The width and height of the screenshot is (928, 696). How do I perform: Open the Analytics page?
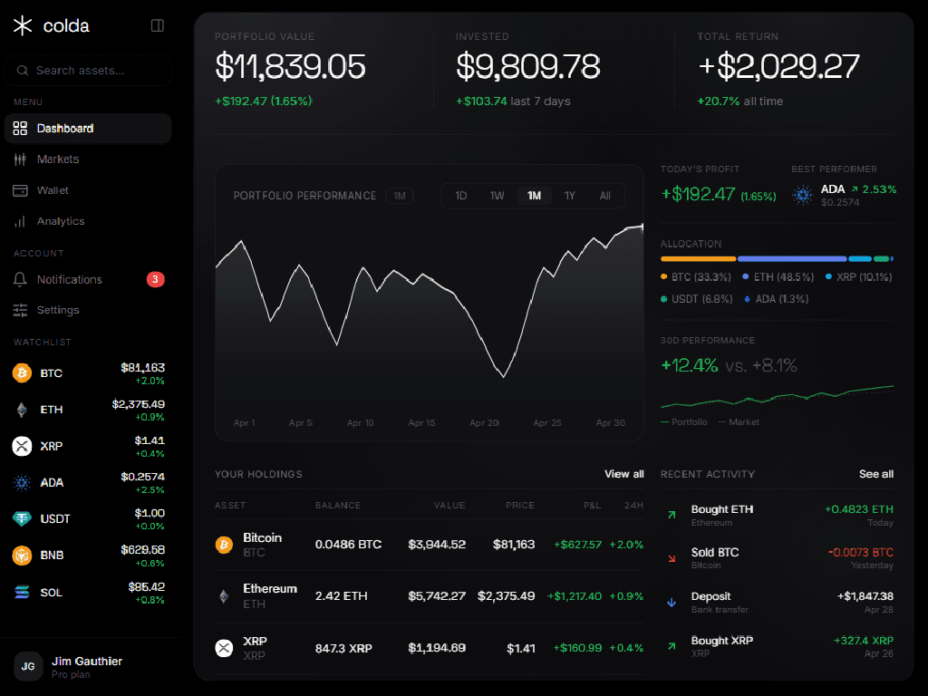pyautogui.click(x=88, y=221)
